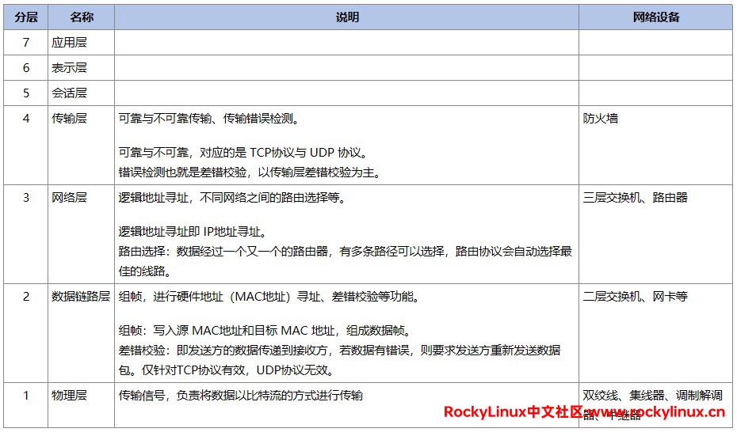
Task: Select the 三层交换机、路由器 device cell
Action: (636, 198)
